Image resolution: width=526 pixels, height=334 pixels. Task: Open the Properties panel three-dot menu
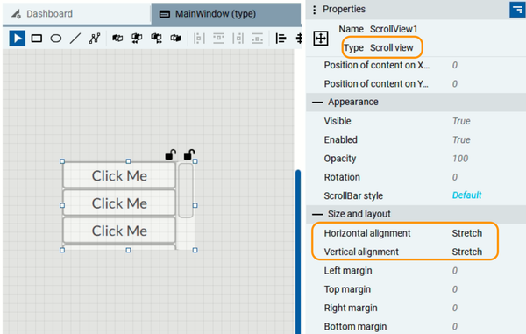pos(315,10)
